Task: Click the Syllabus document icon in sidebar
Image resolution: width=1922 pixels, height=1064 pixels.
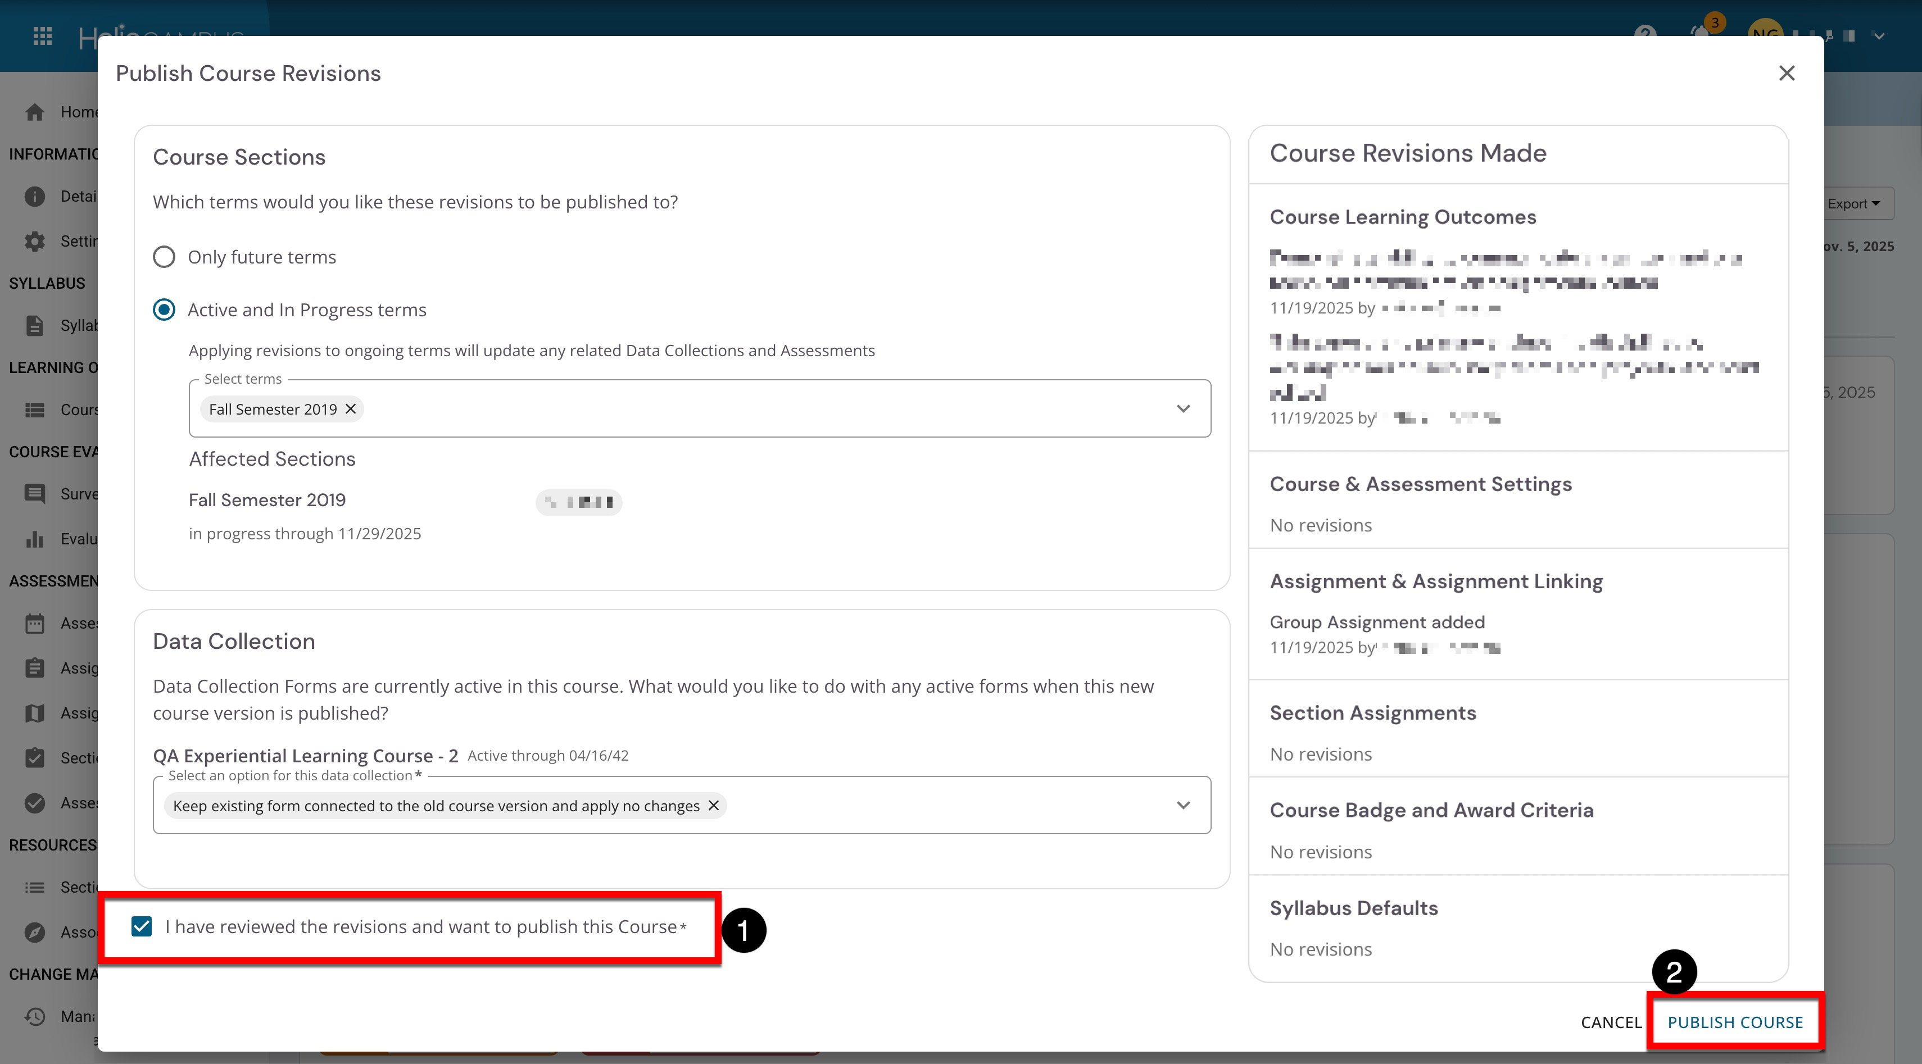Action: point(34,325)
